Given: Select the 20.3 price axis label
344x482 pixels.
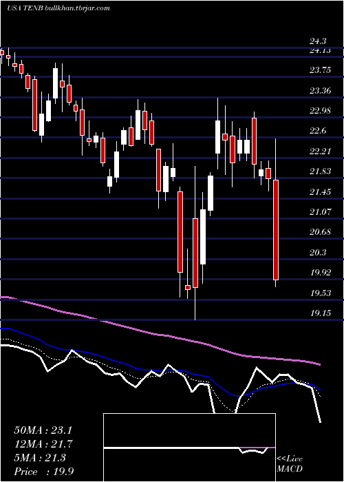Looking at the screenshot, I should pos(318,253).
